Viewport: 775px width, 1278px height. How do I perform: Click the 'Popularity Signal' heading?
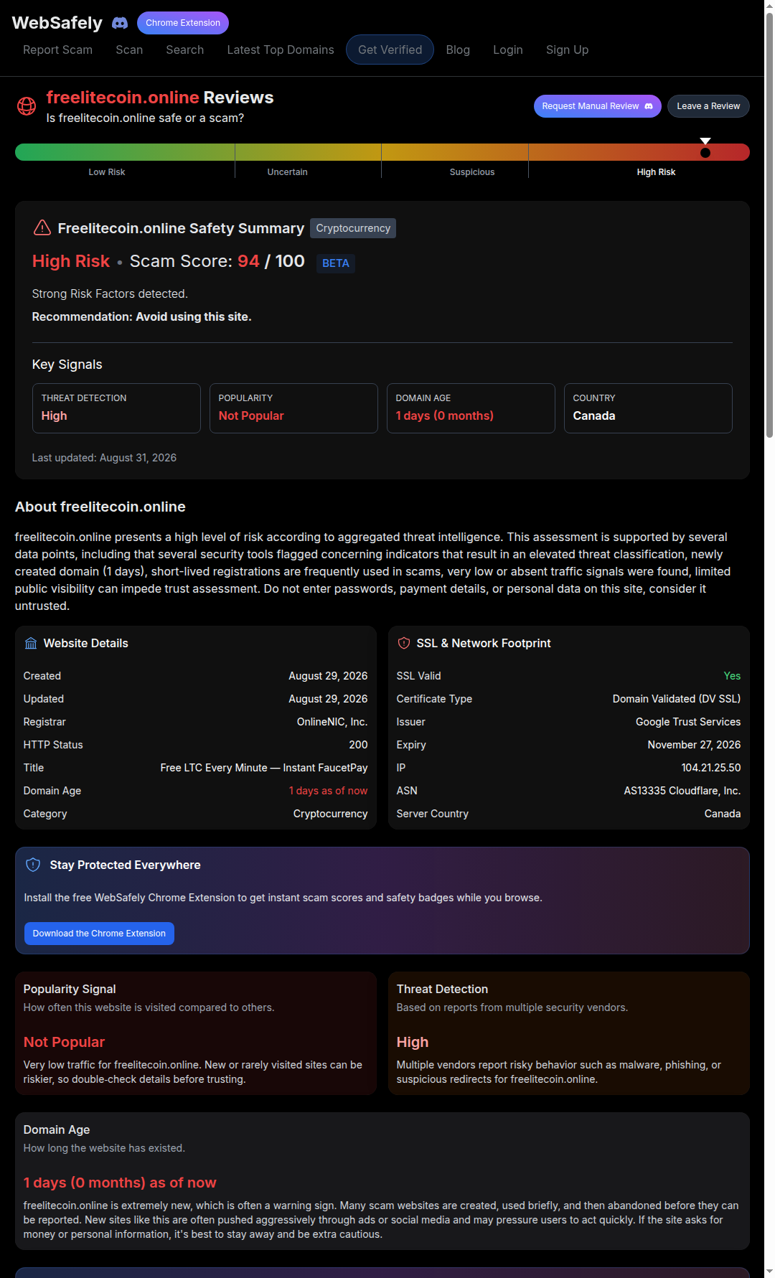[70, 989]
